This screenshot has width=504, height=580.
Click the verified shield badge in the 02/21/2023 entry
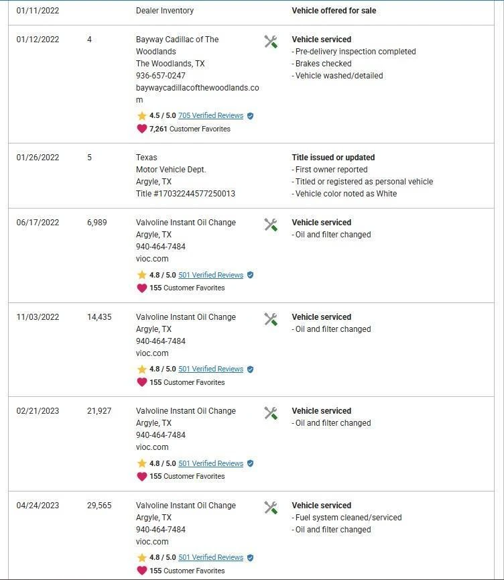pyautogui.click(x=250, y=463)
